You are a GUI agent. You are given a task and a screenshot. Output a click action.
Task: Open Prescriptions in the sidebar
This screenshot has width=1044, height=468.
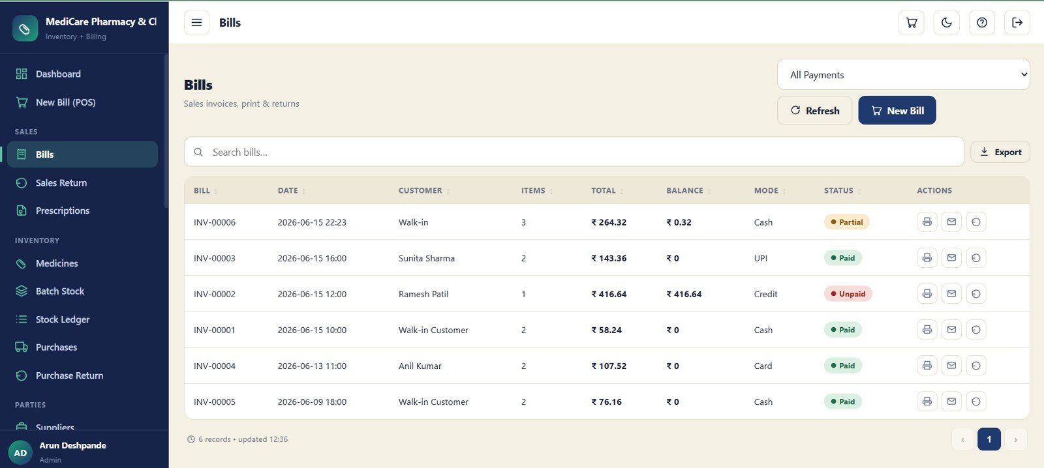click(x=82, y=211)
